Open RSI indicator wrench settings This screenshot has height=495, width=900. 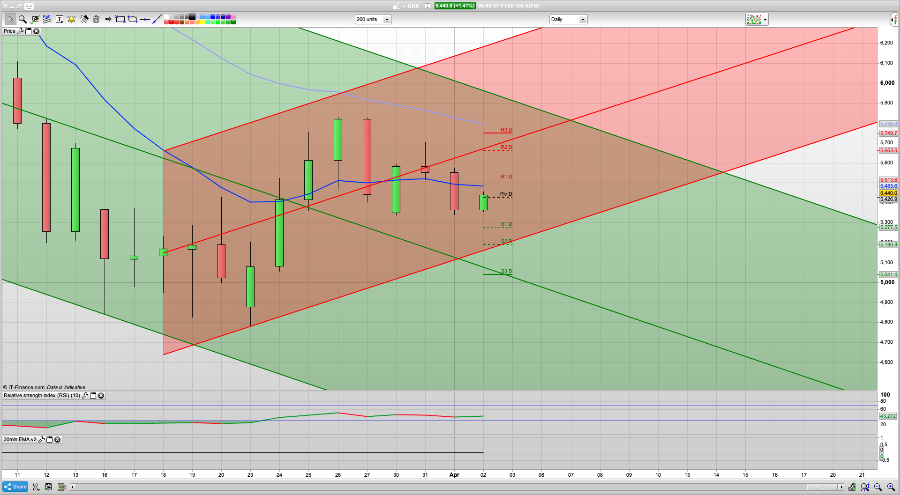[x=85, y=396]
